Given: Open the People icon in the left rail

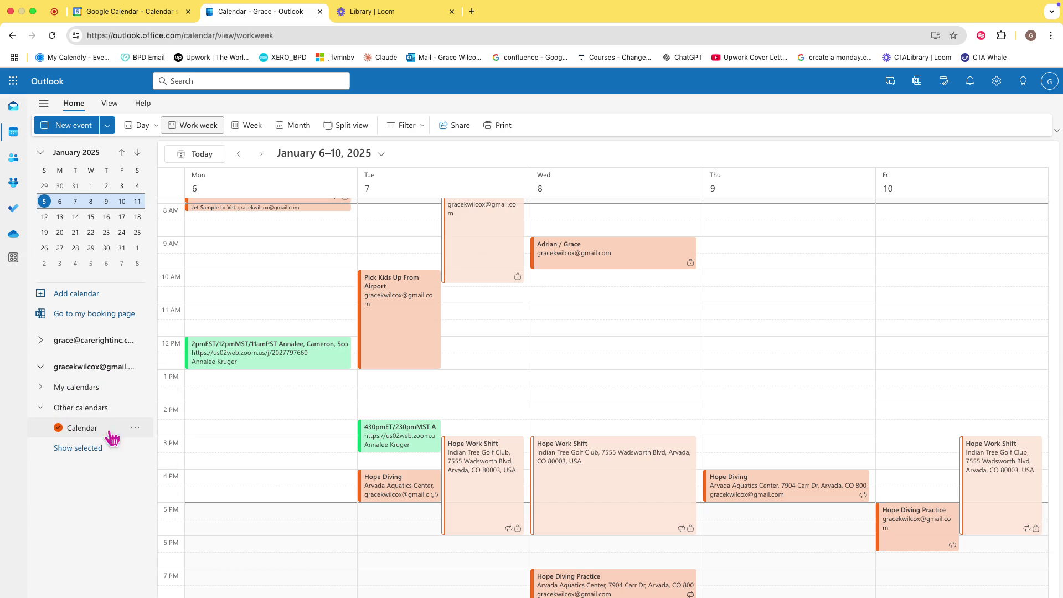Looking at the screenshot, I should [13, 158].
